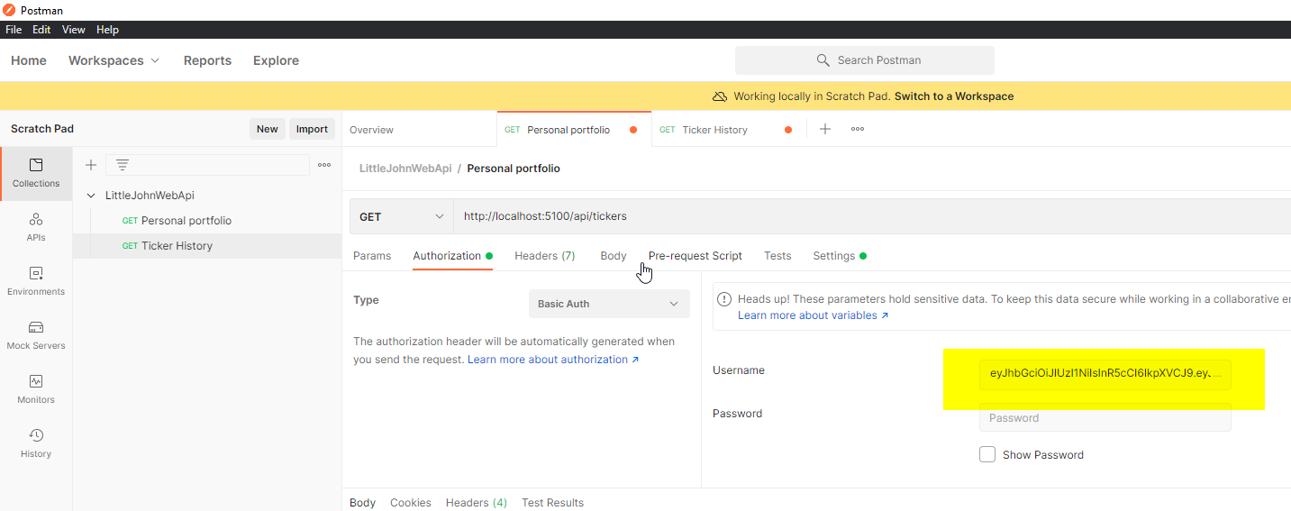Switch to the Overview tab
Viewport: 1291px width, 511px height.
(x=371, y=130)
